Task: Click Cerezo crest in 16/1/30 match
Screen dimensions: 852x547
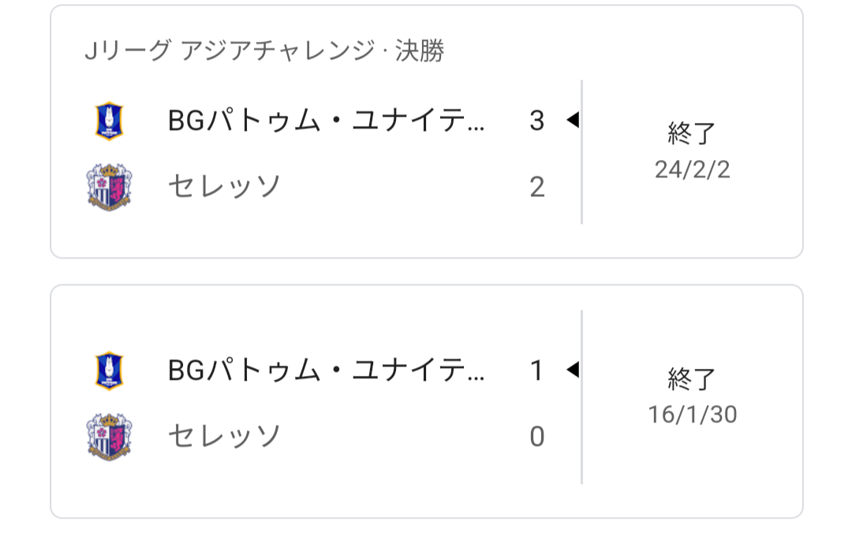Action: [x=109, y=437]
